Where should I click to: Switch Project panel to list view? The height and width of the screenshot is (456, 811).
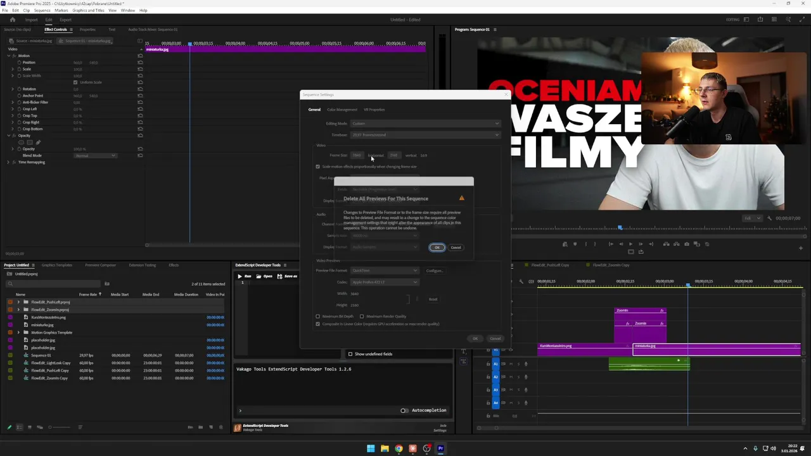(20, 427)
